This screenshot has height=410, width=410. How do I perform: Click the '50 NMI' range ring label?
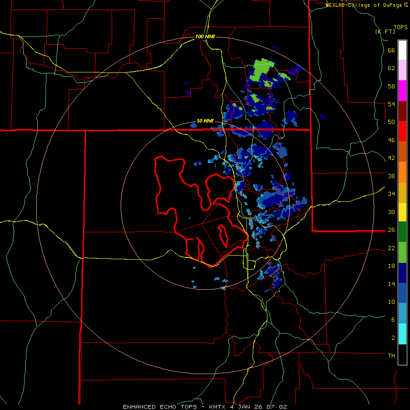pos(205,121)
